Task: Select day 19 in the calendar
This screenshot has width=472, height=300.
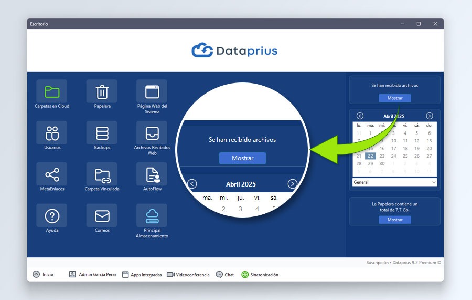Action: coord(417,148)
